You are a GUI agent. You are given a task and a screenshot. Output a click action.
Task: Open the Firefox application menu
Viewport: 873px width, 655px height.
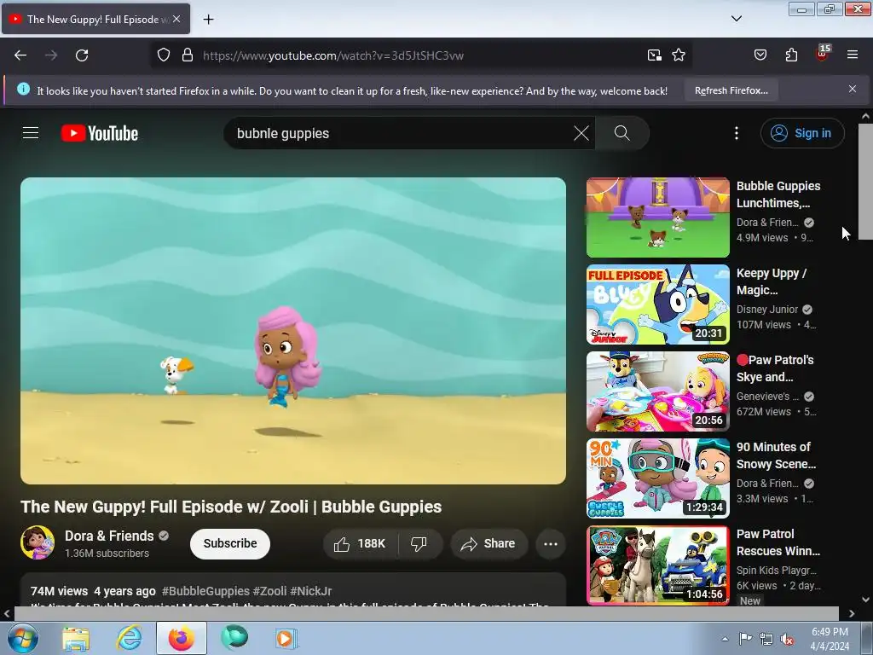pyautogui.click(x=853, y=55)
